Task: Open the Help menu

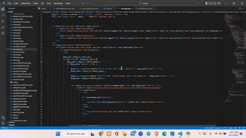Action: tap(68, 3)
